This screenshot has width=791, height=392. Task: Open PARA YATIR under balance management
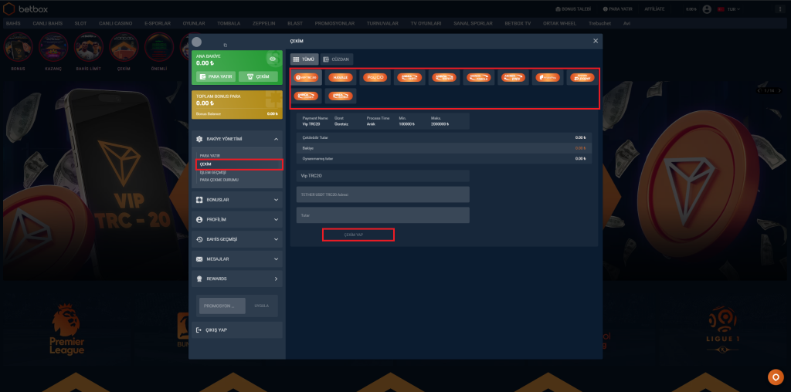210,156
